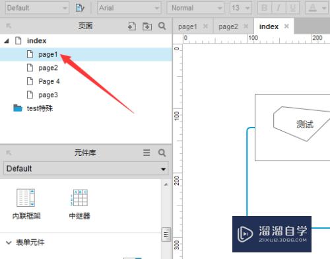This screenshot has height=259, width=330.
Task: Close the page1 tab
Action: point(205,26)
